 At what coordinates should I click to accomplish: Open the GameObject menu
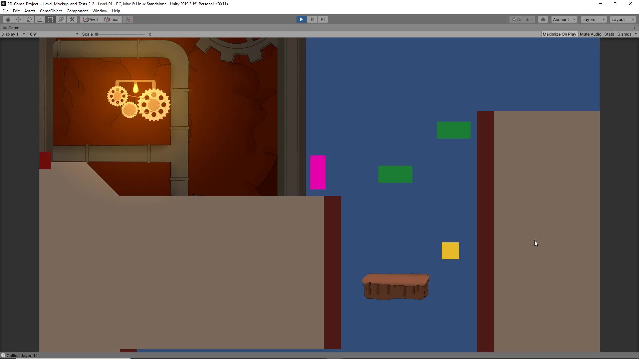tap(51, 11)
